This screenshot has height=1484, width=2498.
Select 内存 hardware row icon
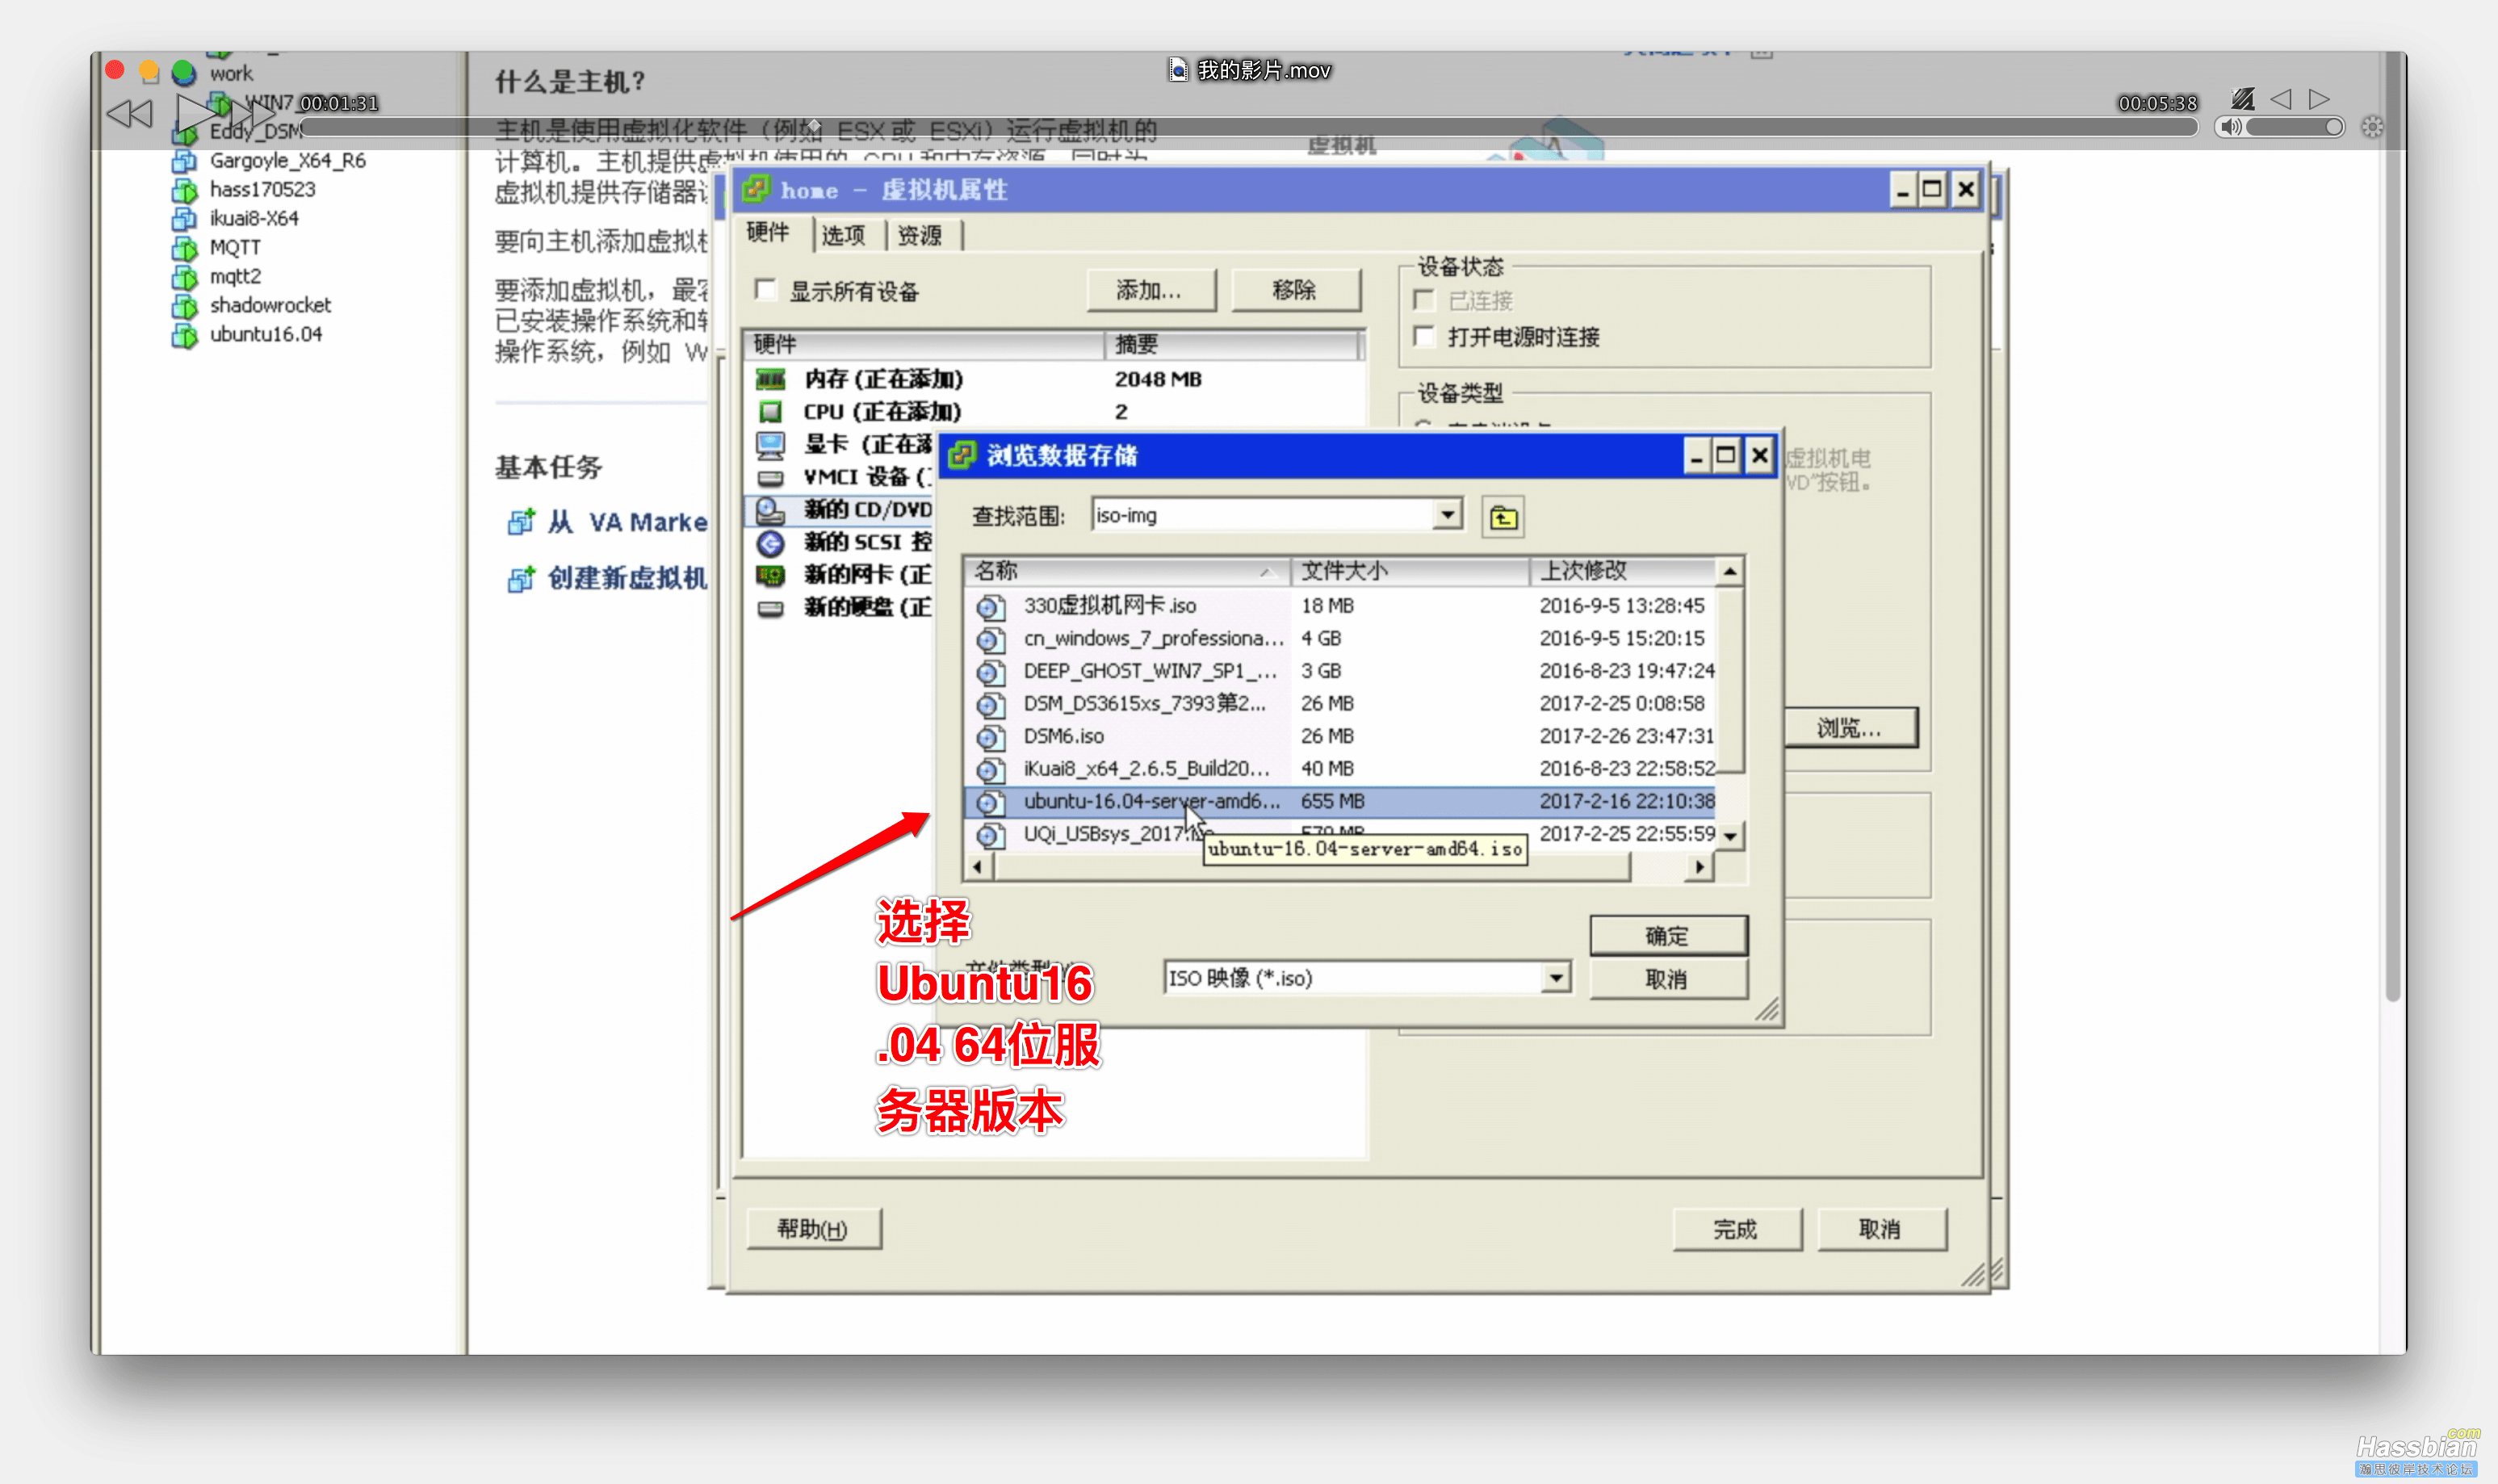point(770,379)
